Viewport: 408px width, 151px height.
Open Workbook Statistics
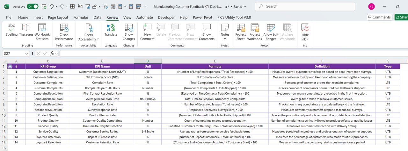click(42, 32)
